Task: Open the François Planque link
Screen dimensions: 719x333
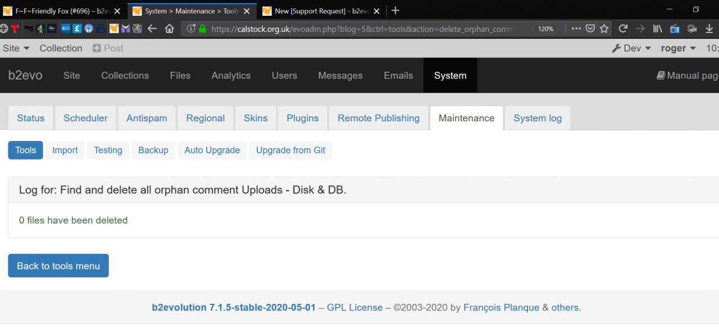Action: (501, 308)
